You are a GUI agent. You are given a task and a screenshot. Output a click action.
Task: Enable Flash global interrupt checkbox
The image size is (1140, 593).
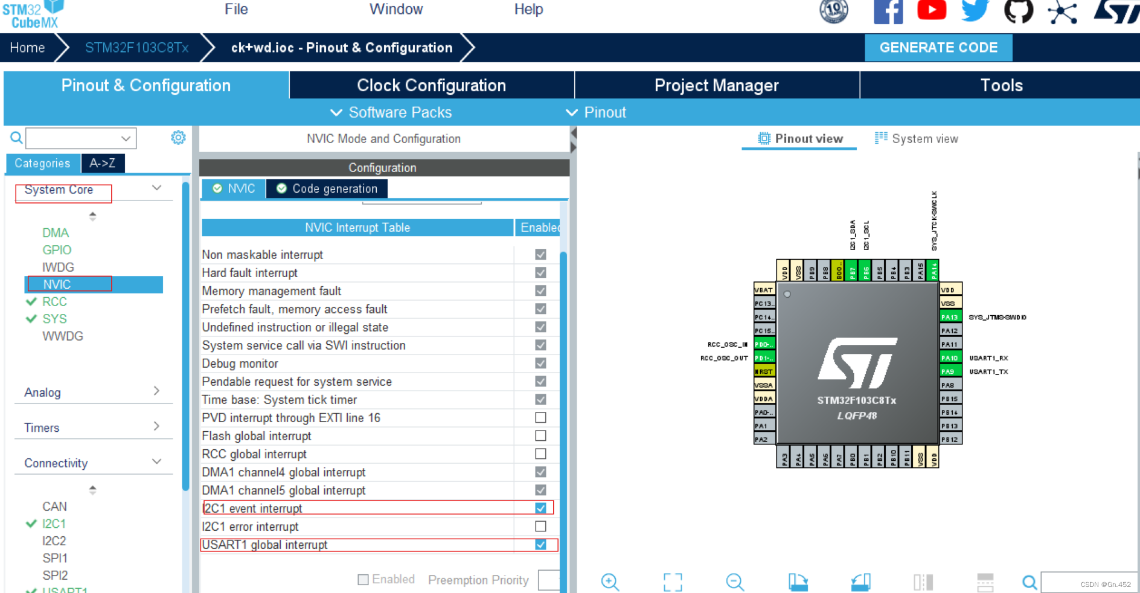click(x=540, y=435)
